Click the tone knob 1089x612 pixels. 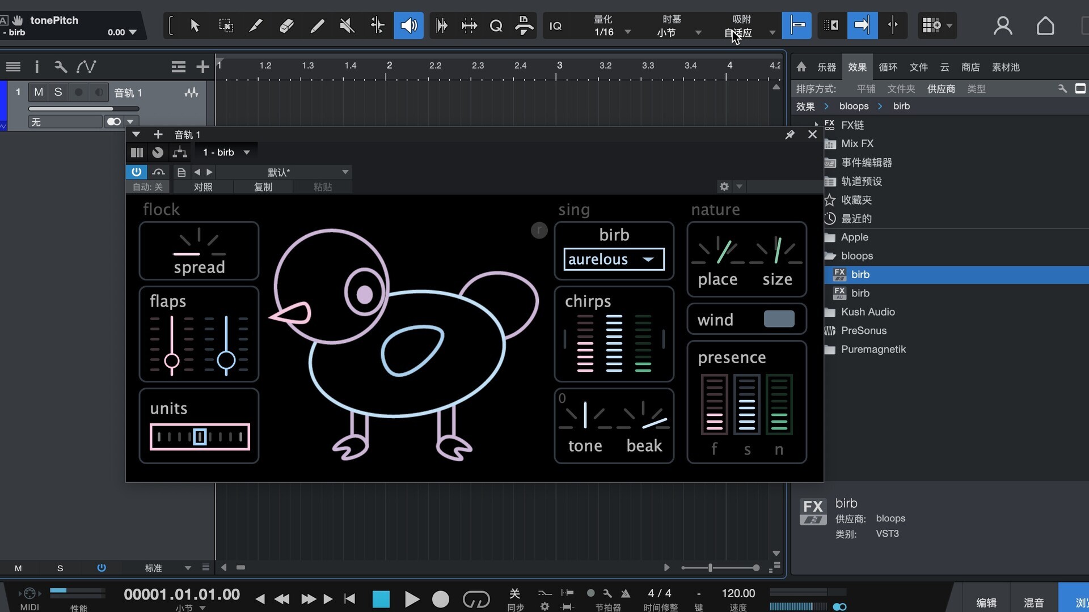(585, 416)
